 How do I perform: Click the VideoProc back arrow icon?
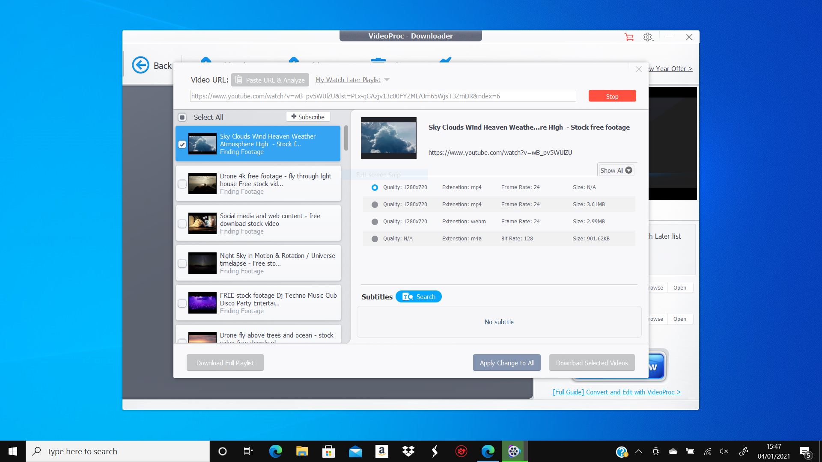coord(140,65)
